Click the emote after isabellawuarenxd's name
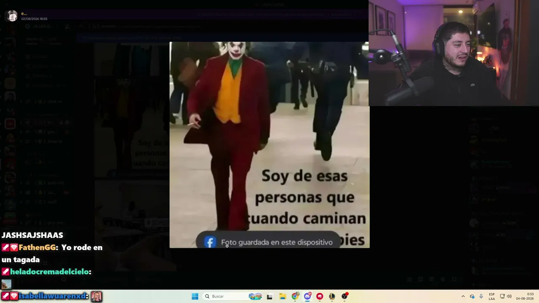Viewport: 539px width, 303px height. click(x=96, y=296)
